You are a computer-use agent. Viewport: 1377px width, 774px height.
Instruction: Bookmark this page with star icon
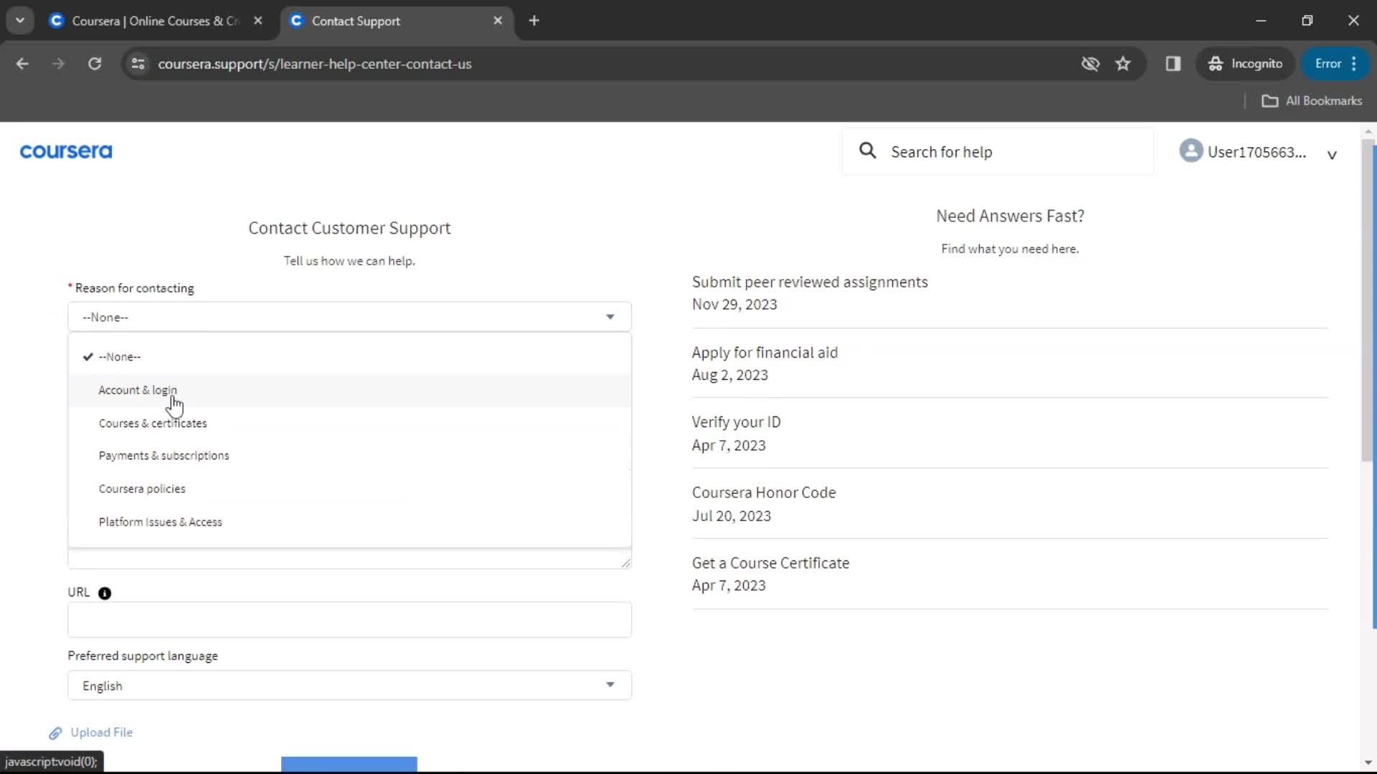coord(1123,64)
